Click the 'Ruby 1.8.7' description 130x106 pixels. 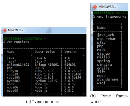coord(44,71)
